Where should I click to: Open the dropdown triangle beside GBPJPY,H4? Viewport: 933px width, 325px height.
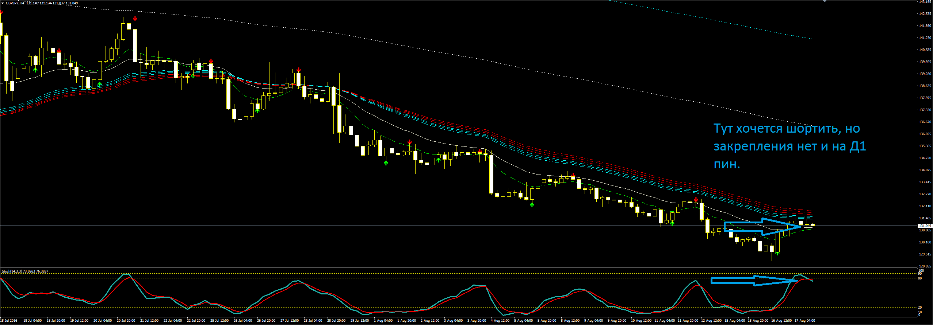point(3,3)
